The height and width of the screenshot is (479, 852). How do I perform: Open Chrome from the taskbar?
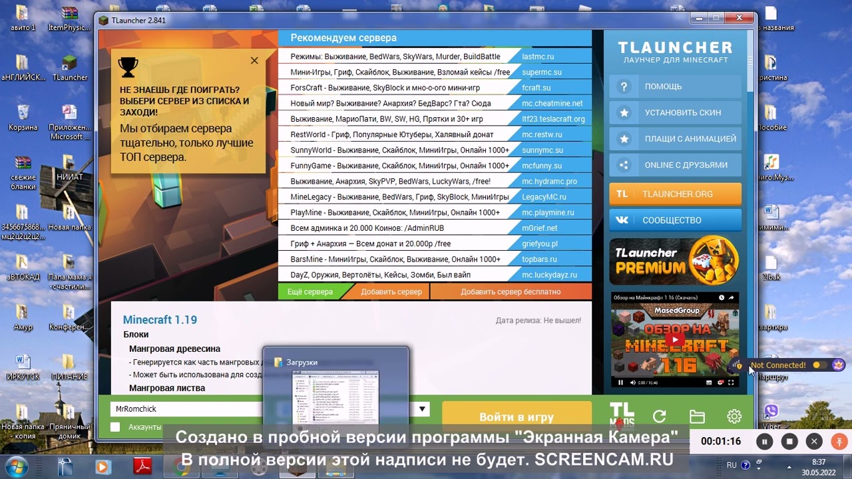point(180,466)
